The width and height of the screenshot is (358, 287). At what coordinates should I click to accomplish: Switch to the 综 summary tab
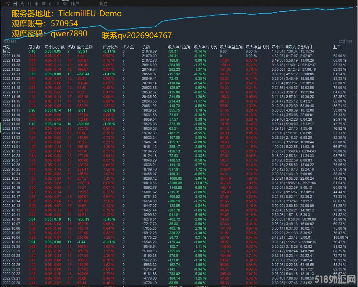coord(8,4)
